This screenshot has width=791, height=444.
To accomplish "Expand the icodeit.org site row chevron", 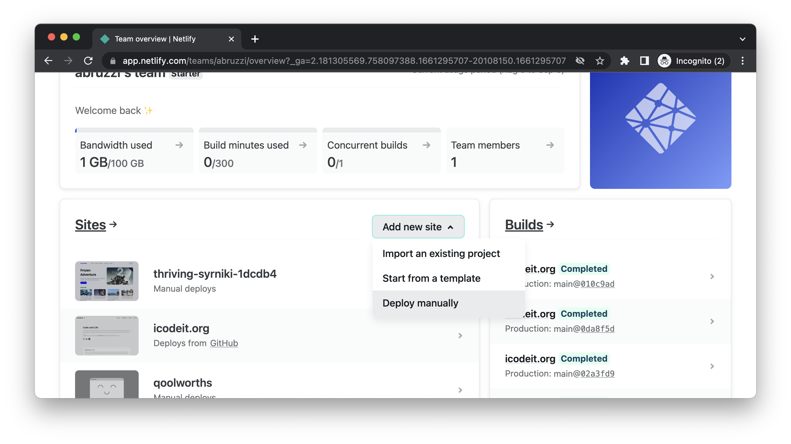I will click(x=460, y=336).
